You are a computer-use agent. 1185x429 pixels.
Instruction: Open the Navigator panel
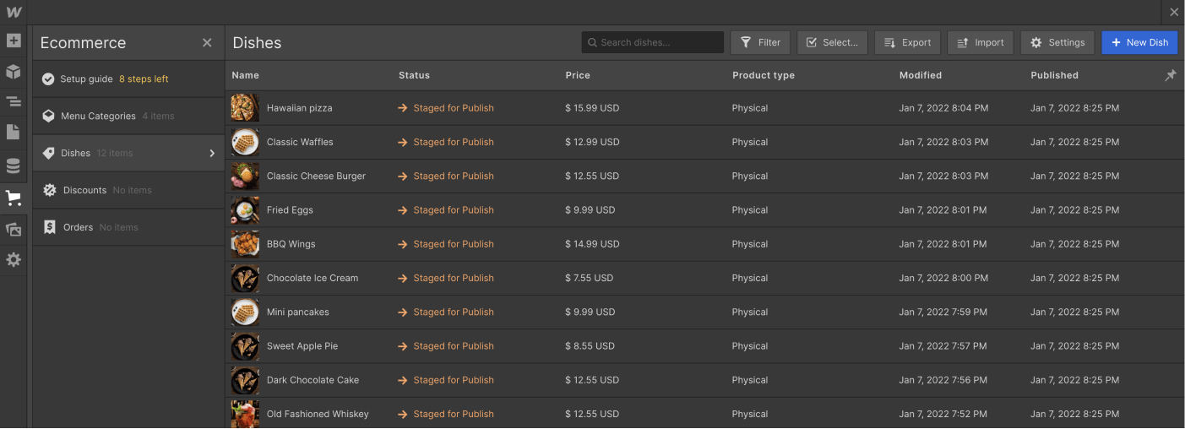click(x=14, y=102)
